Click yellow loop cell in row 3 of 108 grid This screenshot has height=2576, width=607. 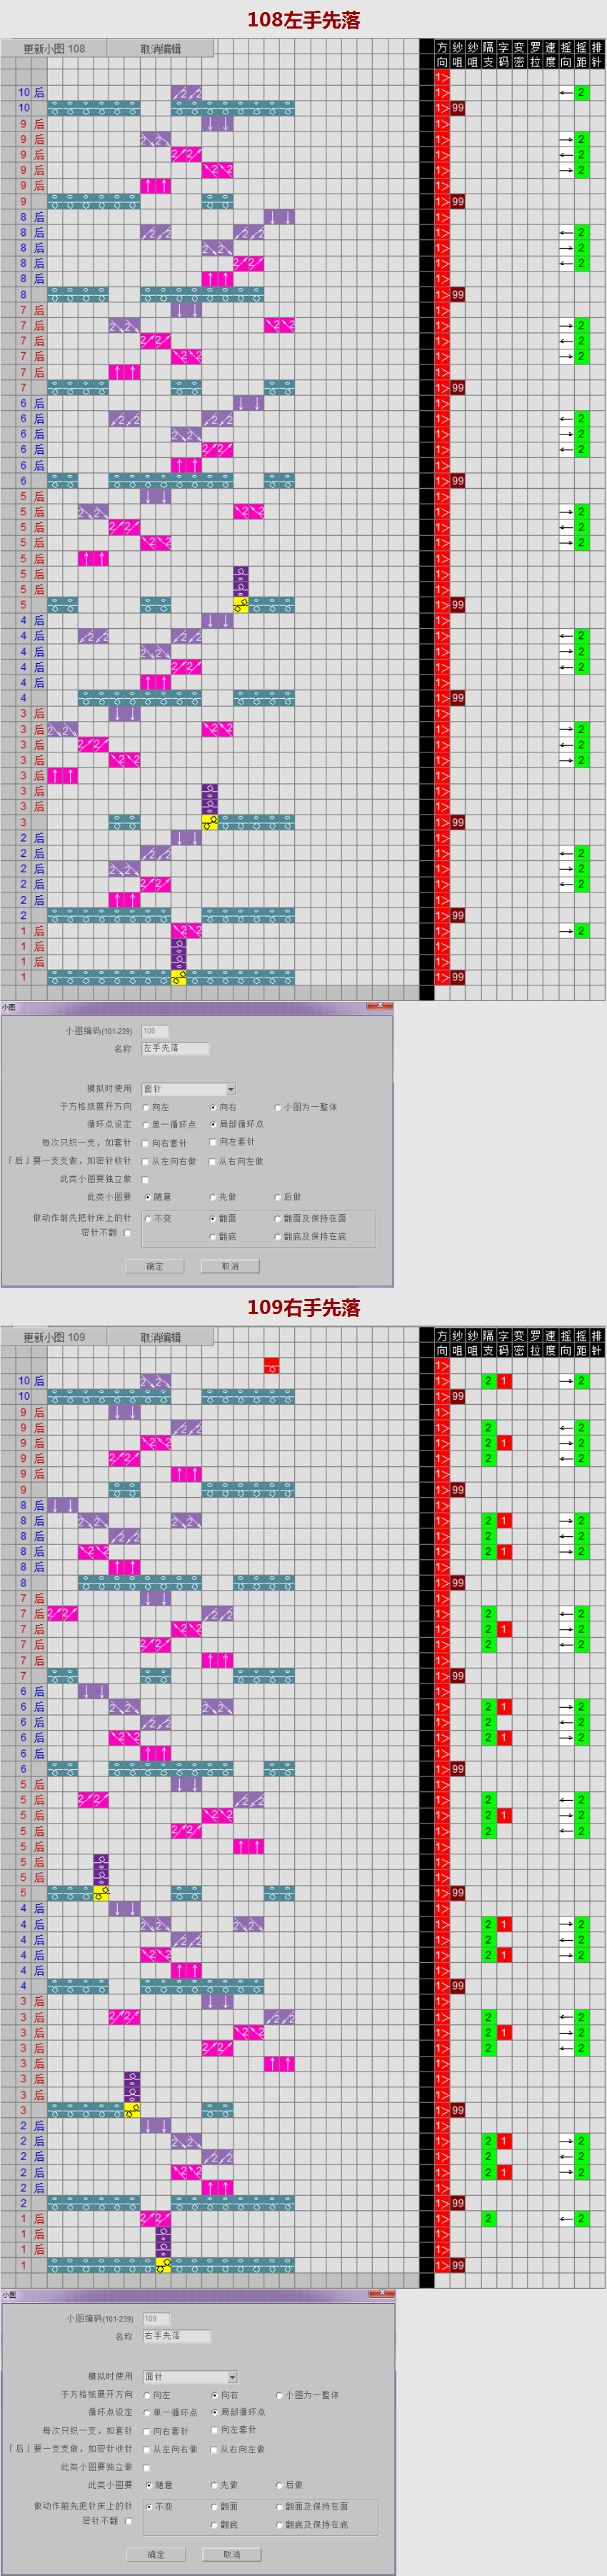pos(209,822)
